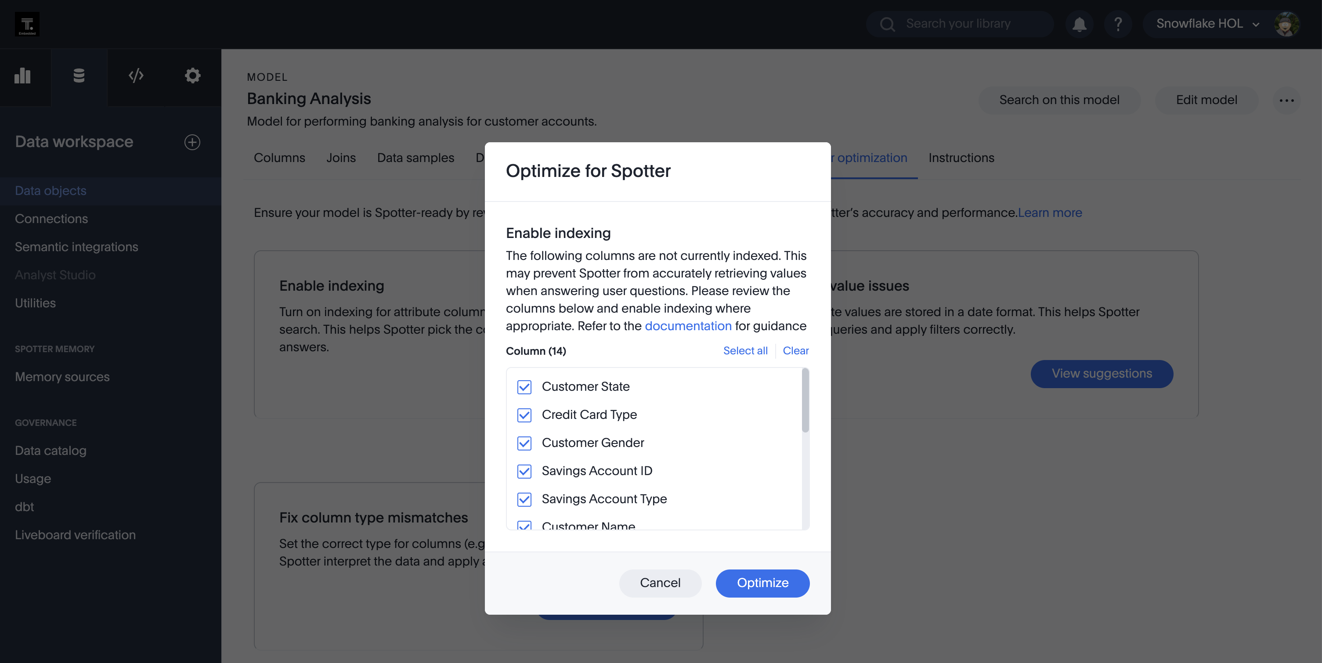Open Memory sources in the sidebar

click(110, 377)
